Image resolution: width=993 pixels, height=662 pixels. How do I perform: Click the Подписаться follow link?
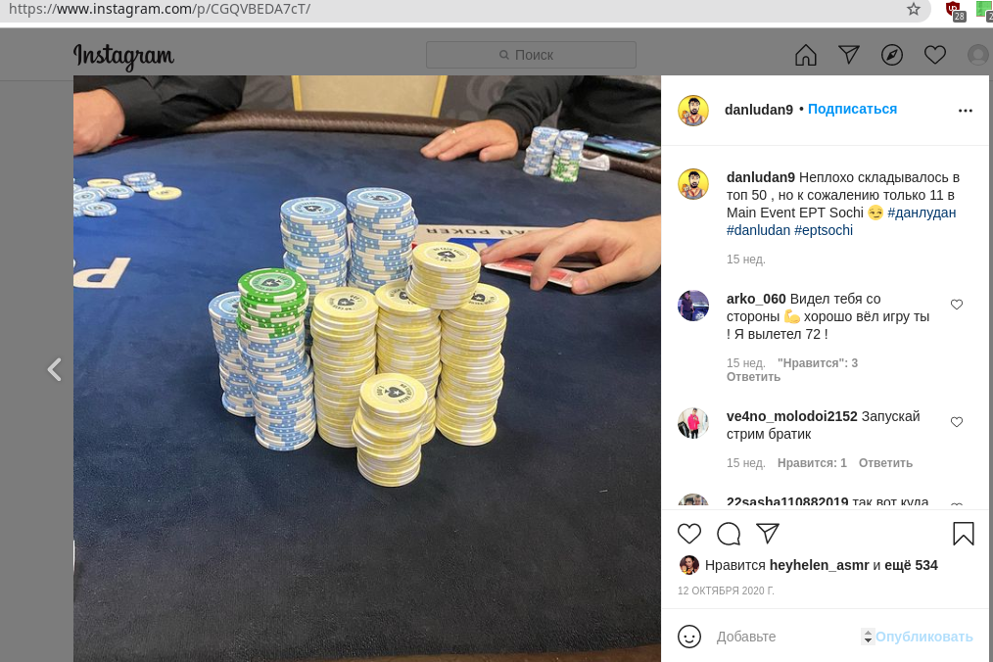(852, 109)
